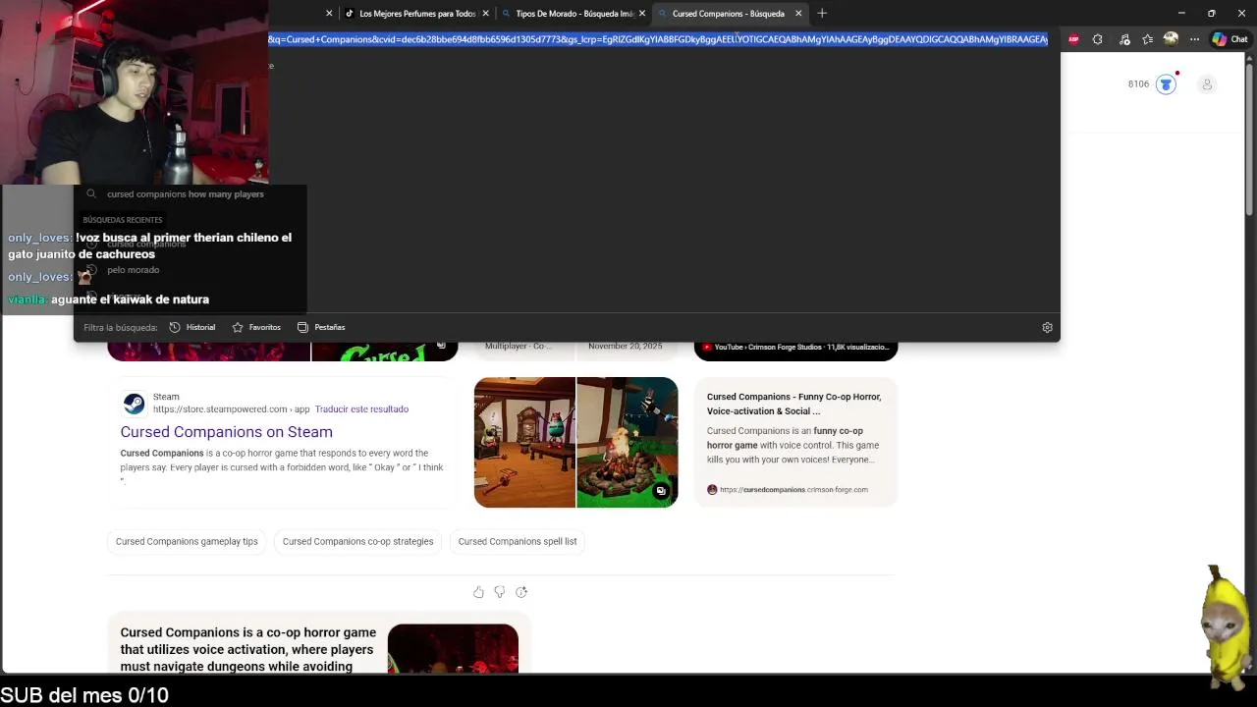The height and width of the screenshot is (707, 1257).
Task: Select 'Cursed Companions gameplay tips' chip
Action: pos(187,542)
